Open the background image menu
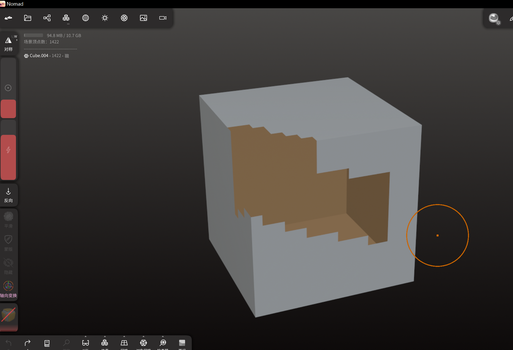 point(143,18)
